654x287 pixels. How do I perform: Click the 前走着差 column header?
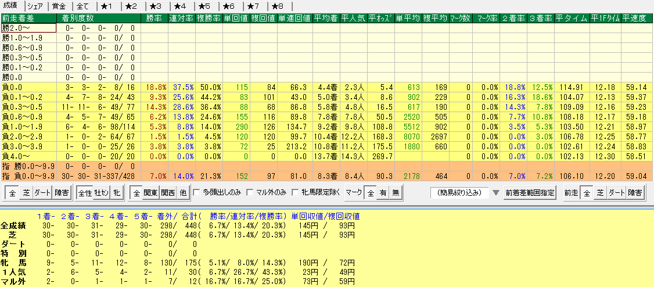[28, 18]
